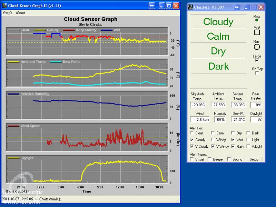Image resolution: width=276 pixels, height=207 pixels.
Task: Uncheck the Cloudy alert checkbox
Action: pos(192,140)
